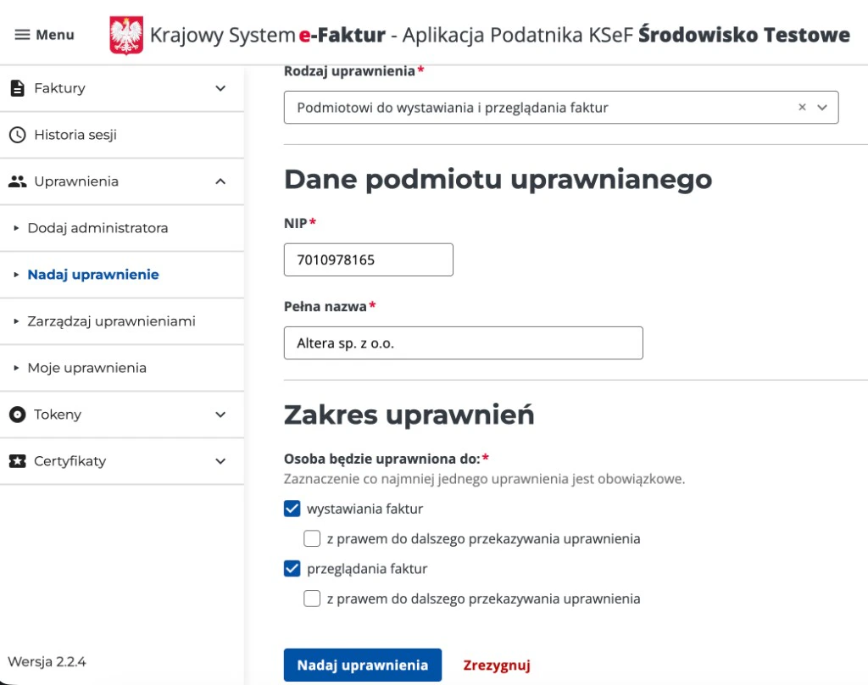Click the Uprawnienia people icon

coord(18,181)
